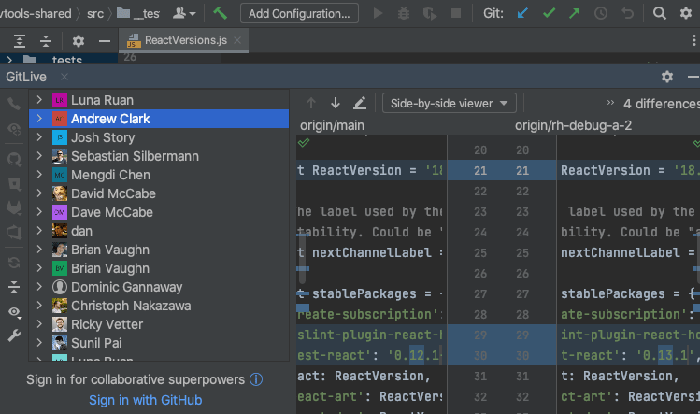Viewport: 700px width, 414px height.
Task: Click Expand All icon in project panel
Action: click(20, 41)
